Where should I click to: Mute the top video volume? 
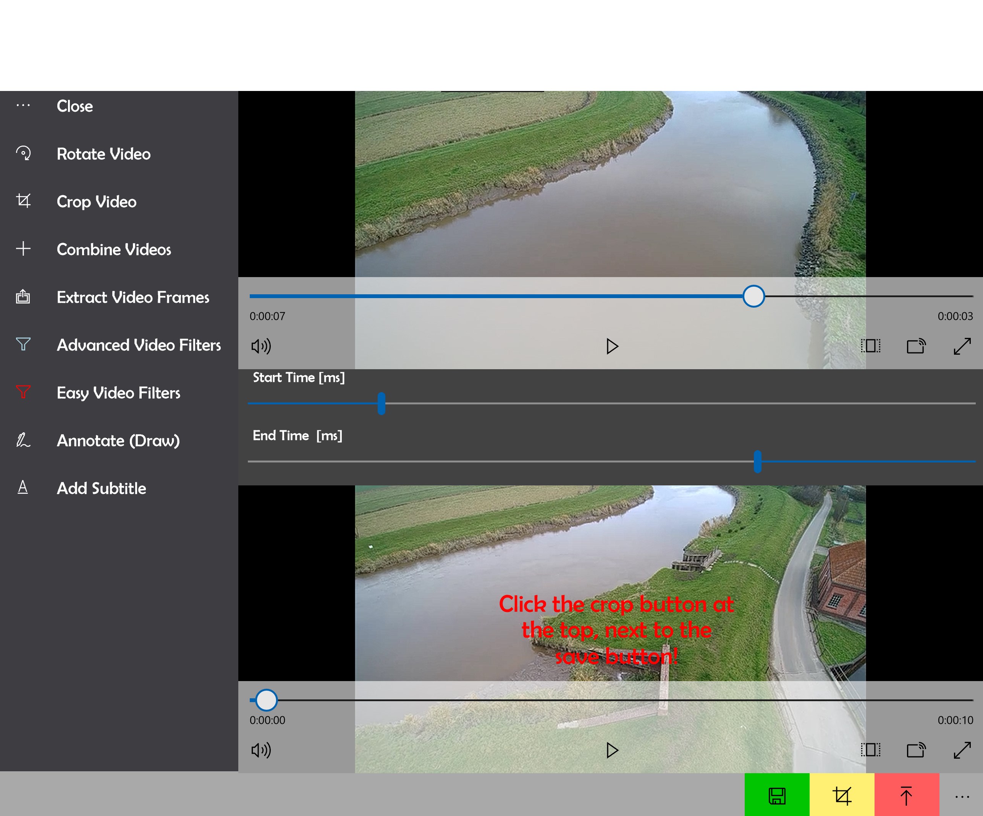click(261, 346)
